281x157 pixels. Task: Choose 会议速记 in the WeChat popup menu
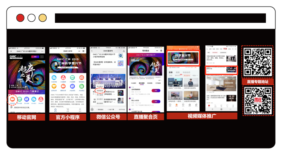coord(100,99)
